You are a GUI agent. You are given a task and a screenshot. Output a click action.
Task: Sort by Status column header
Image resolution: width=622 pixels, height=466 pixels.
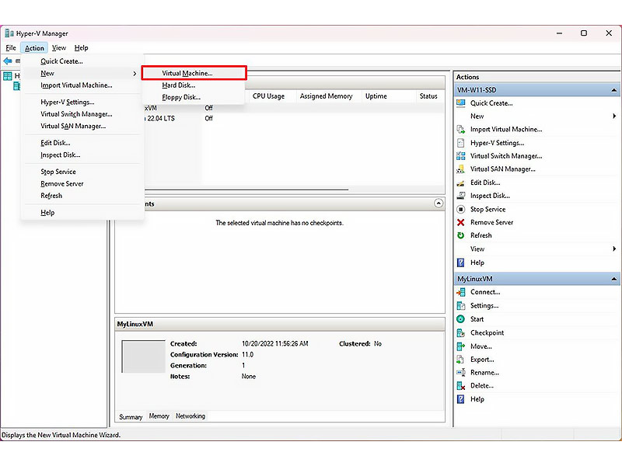[x=428, y=96]
